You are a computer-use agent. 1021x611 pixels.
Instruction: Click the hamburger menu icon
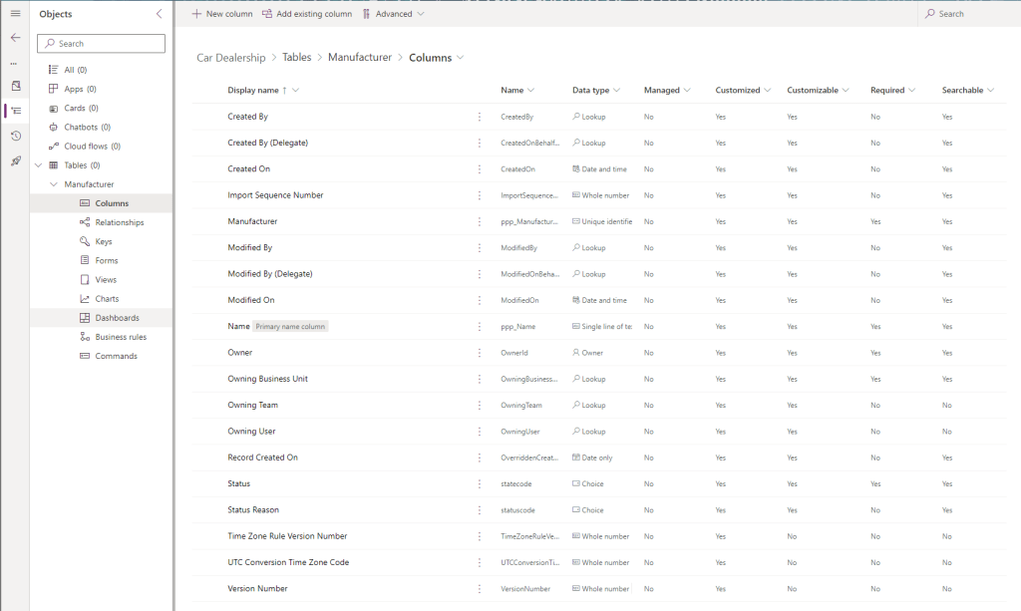click(15, 13)
